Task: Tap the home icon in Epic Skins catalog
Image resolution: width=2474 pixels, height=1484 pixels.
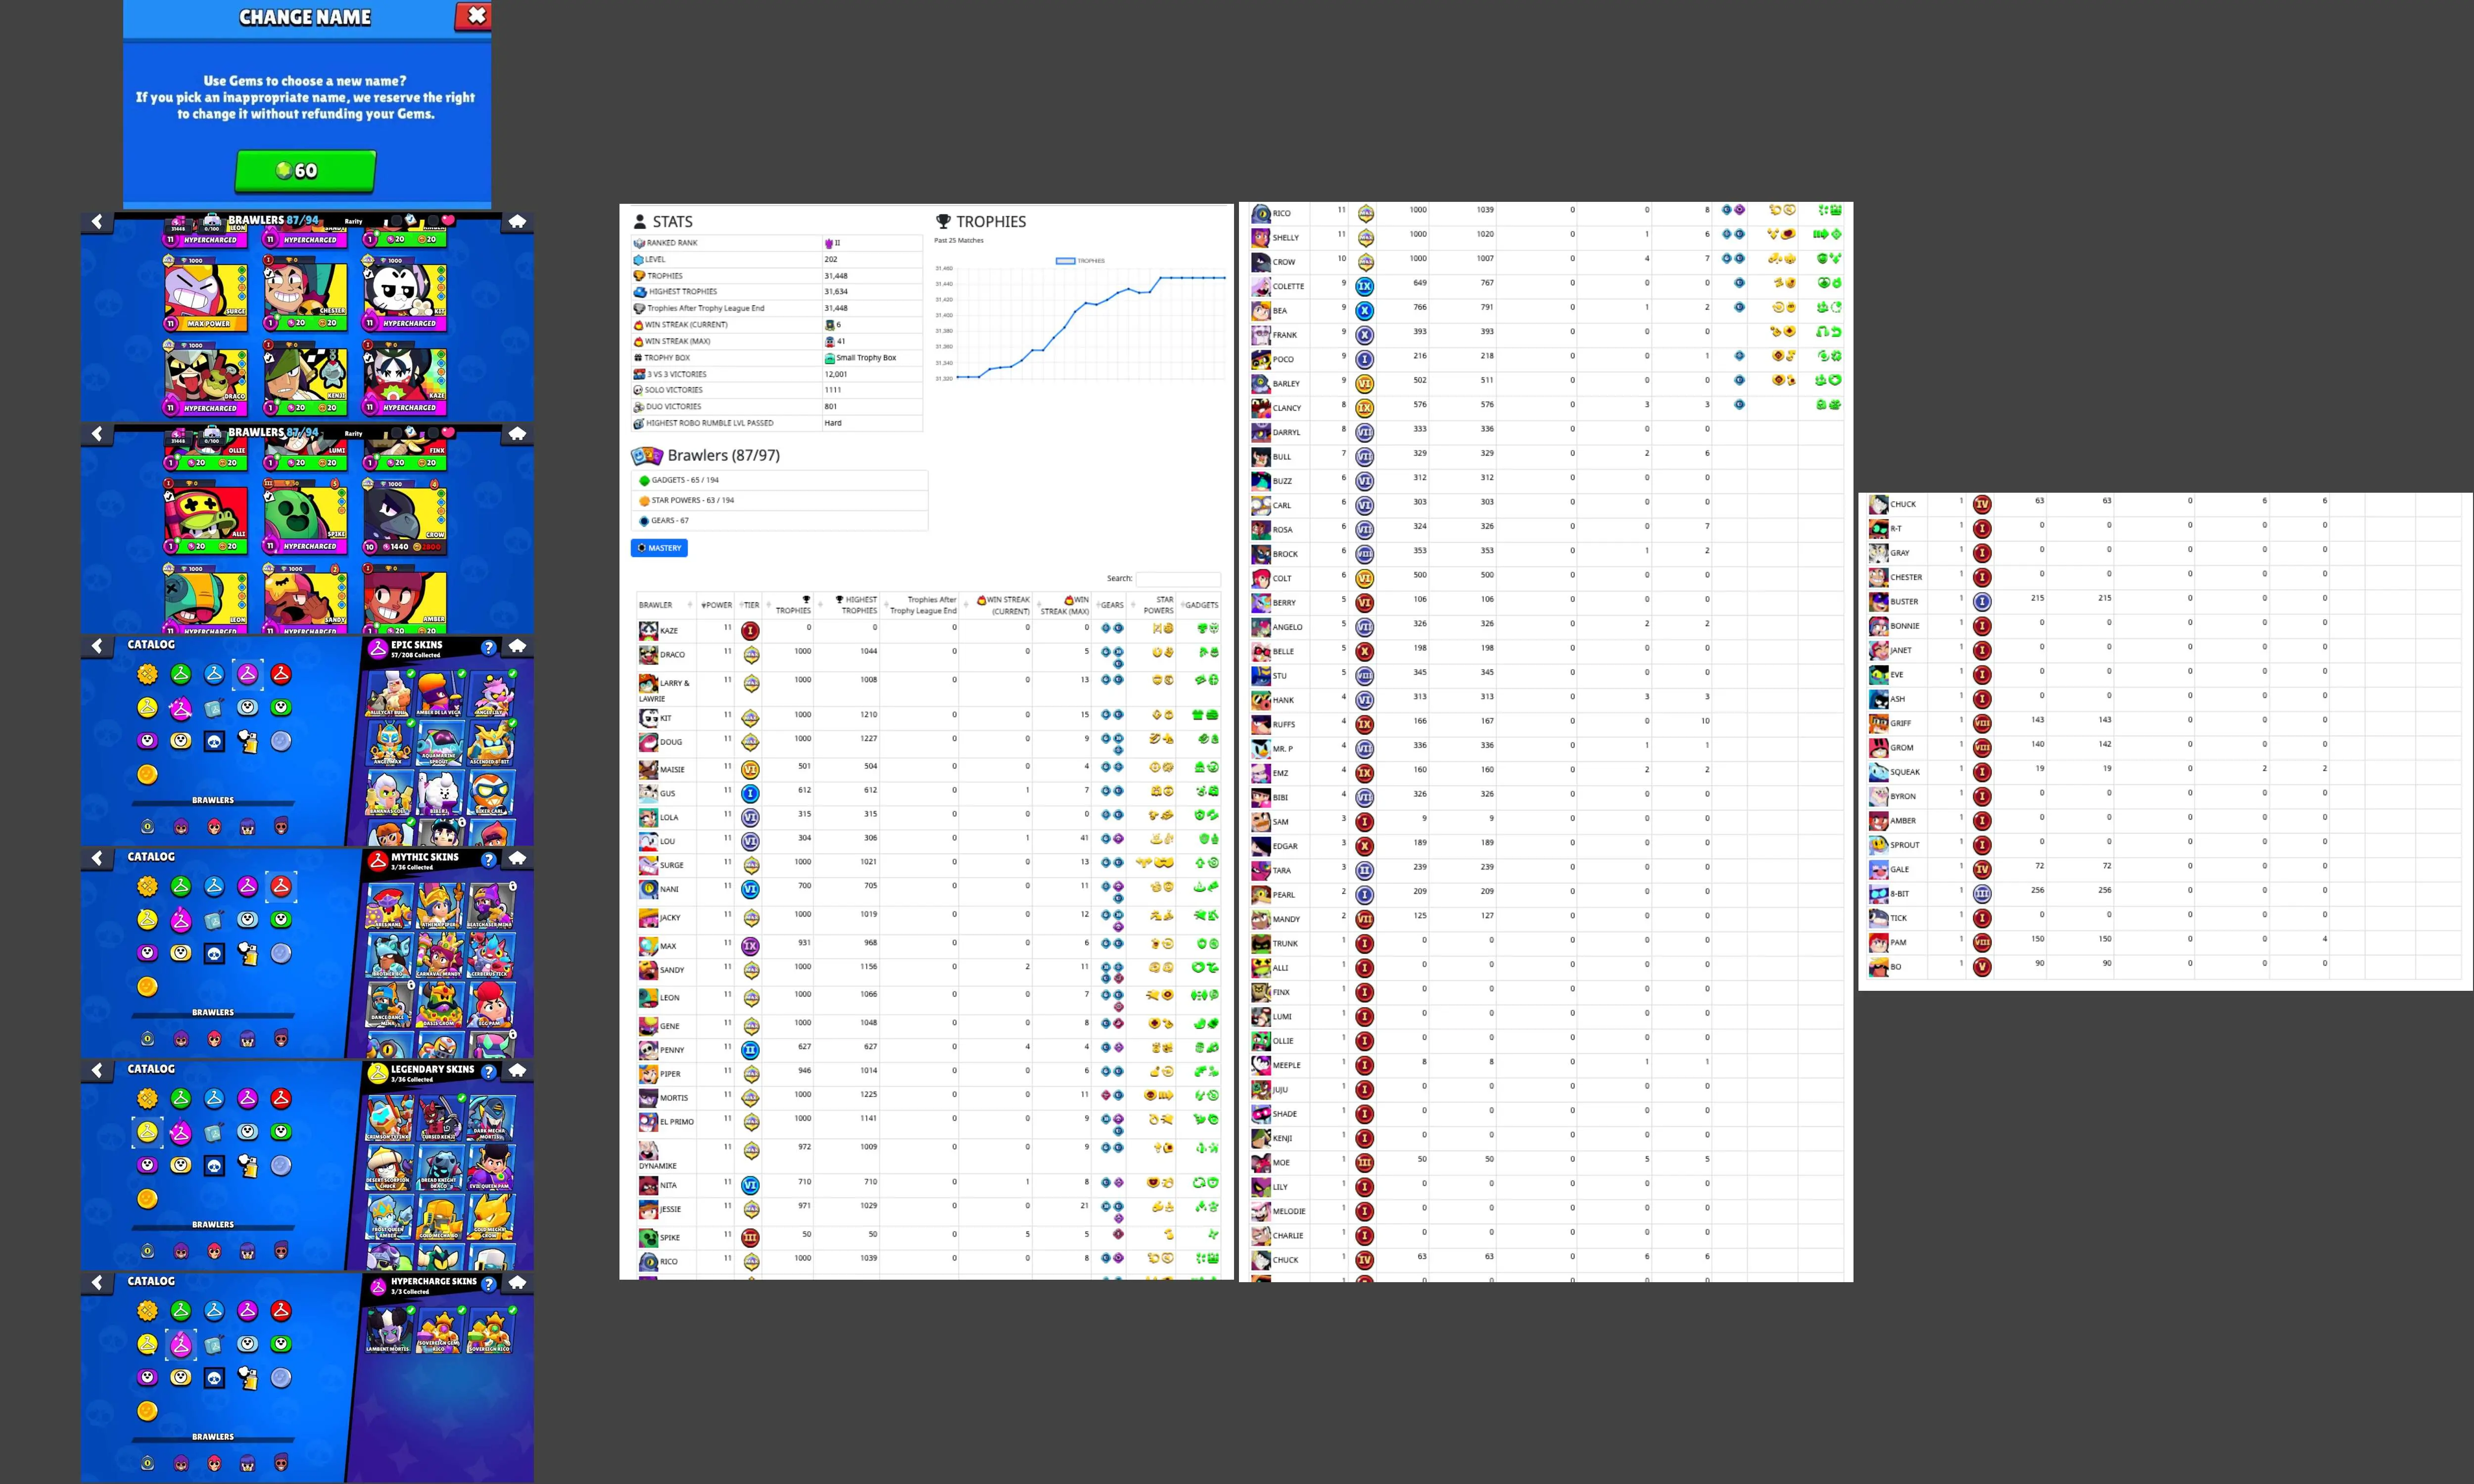Action: point(517,646)
